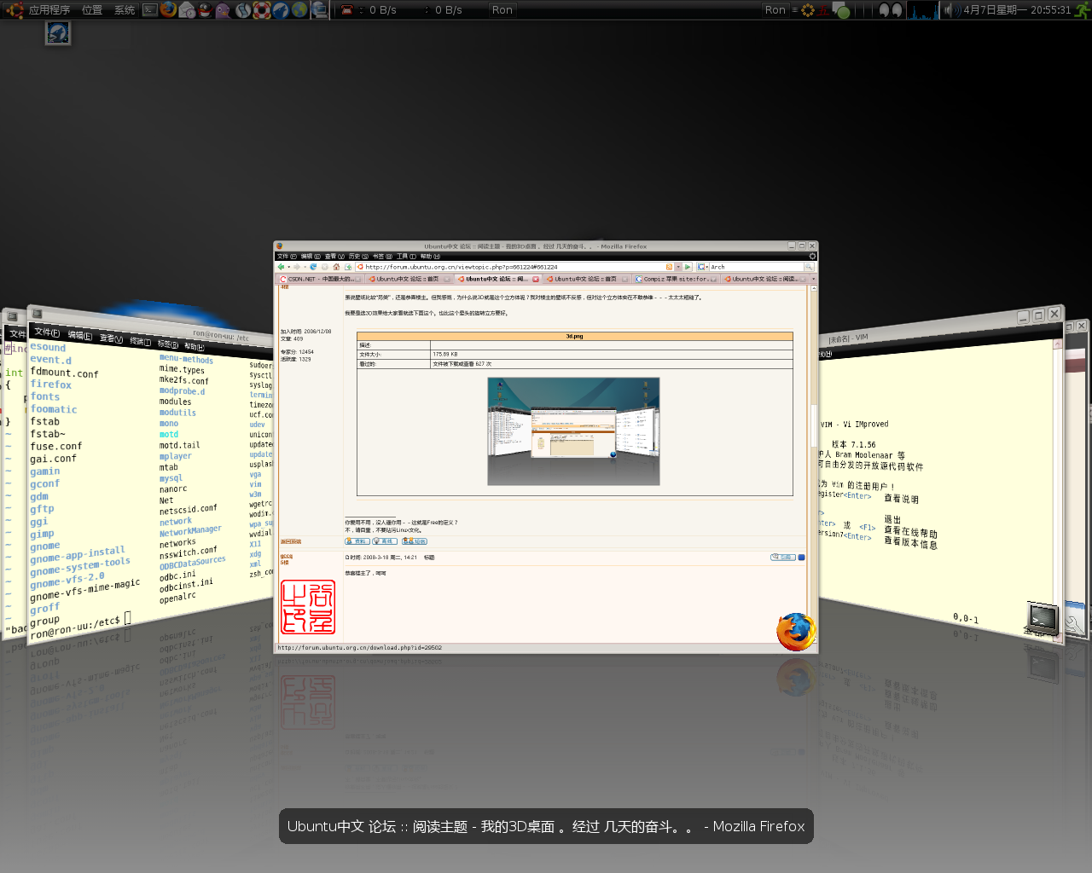Open search engine selector dropdown
This screenshot has width=1092, height=873.
point(703,267)
